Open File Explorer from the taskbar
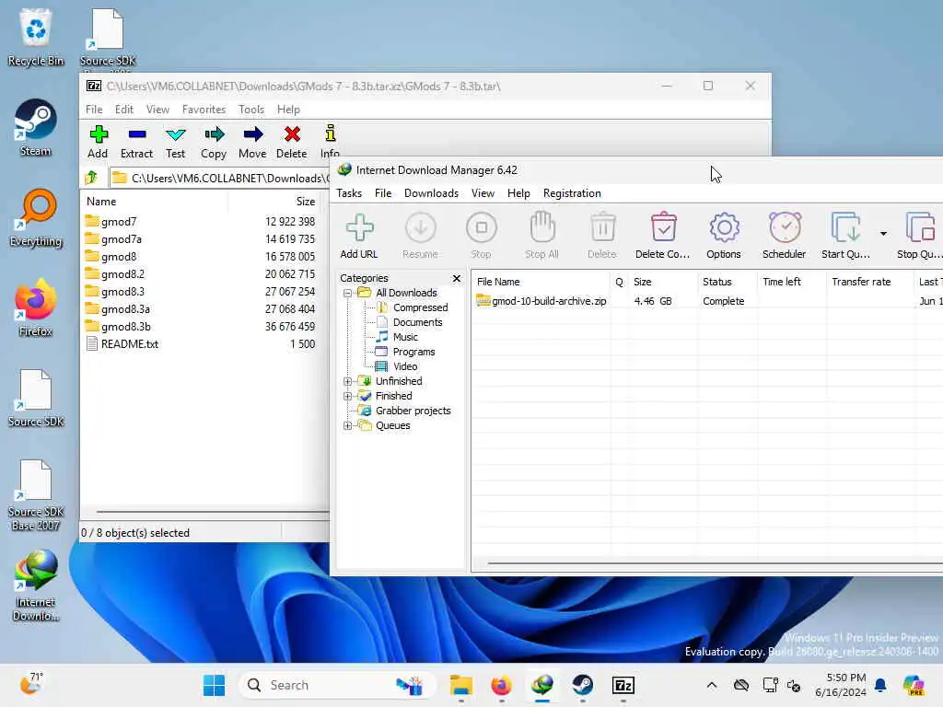Viewport: 943px width, 707px height. pos(460,685)
